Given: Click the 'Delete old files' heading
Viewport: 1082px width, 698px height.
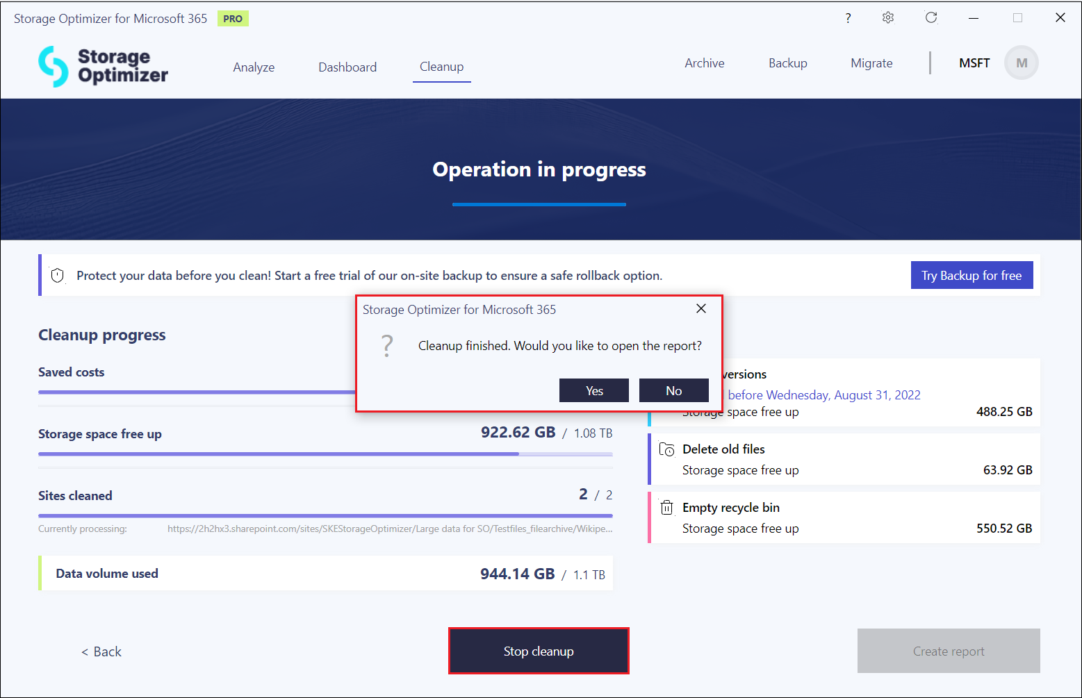Looking at the screenshot, I should [x=723, y=449].
